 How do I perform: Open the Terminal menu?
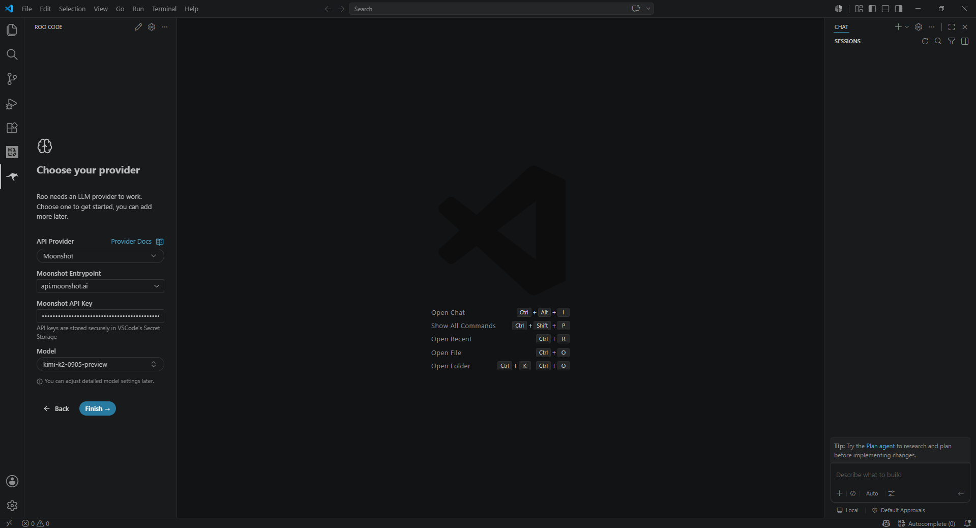(164, 9)
